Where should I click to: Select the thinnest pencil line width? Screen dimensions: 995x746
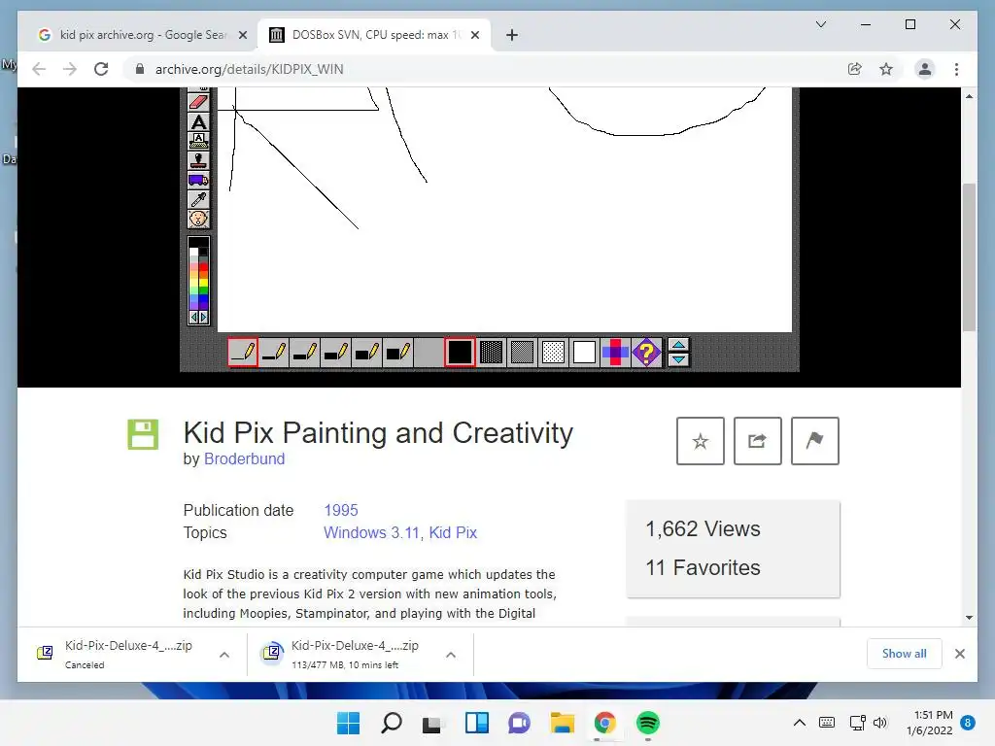click(243, 352)
